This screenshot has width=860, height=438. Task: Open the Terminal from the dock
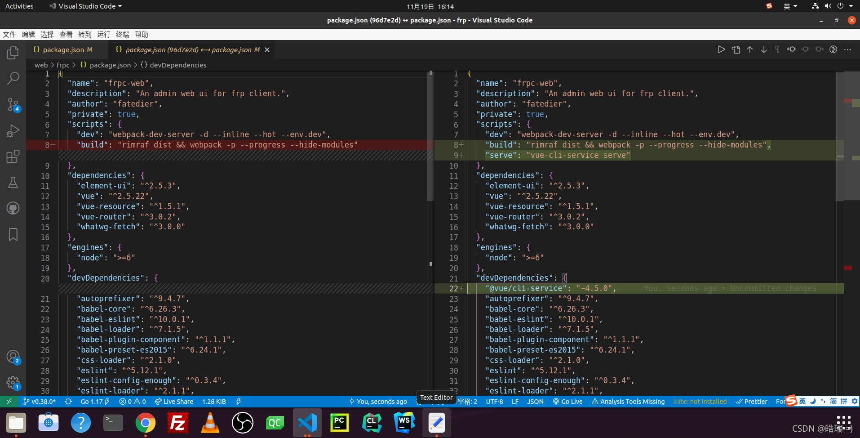point(113,423)
